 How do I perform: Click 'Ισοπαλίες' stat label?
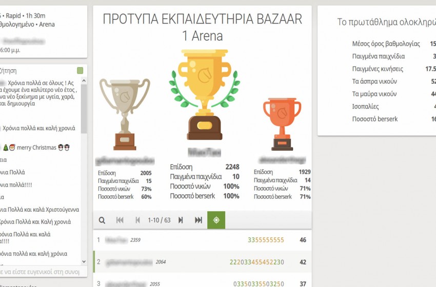pyautogui.click(x=365, y=107)
